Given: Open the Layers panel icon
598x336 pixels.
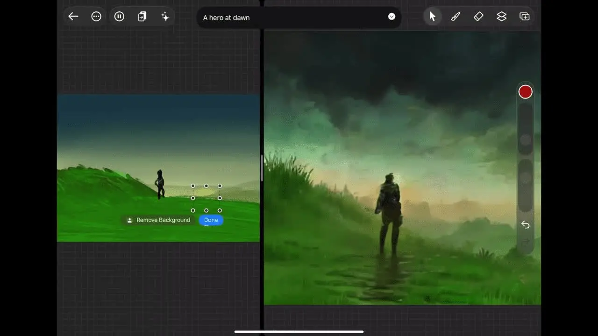Looking at the screenshot, I should coord(501,17).
